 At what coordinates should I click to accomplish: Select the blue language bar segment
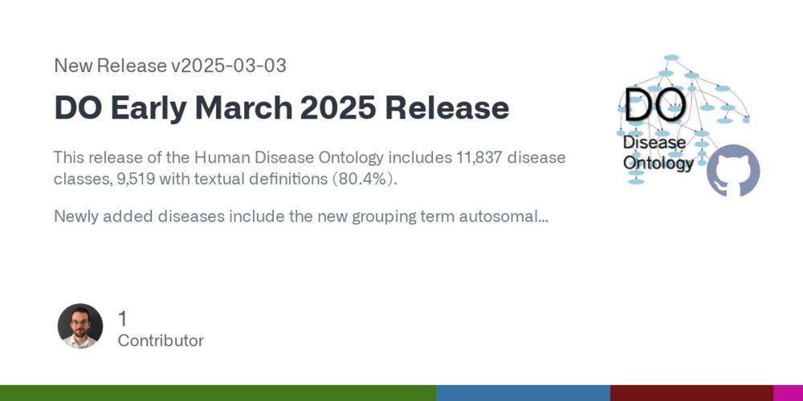click(524, 393)
